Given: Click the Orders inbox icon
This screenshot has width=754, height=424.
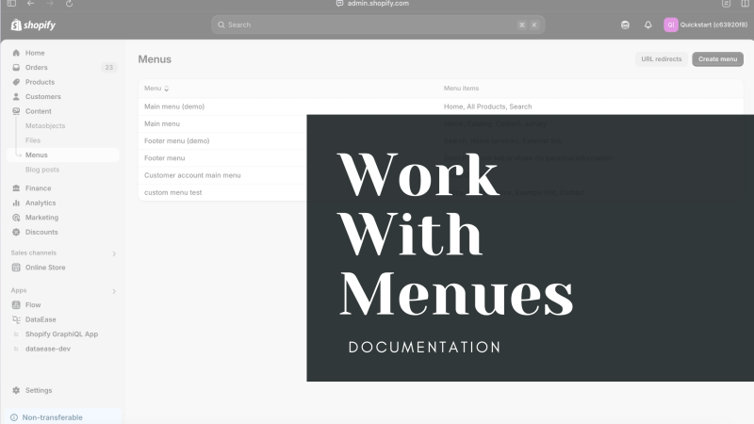Looking at the screenshot, I should (x=16, y=67).
